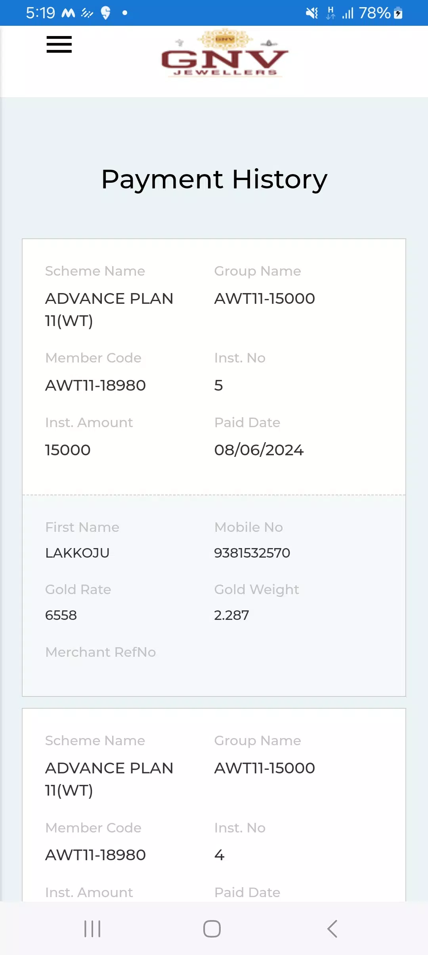Image resolution: width=428 pixels, height=955 pixels.
Task: Tap the GNV Jewellers logo
Action: [x=225, y=53]
